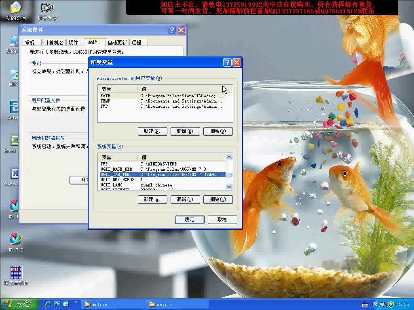Click 新建(N) to add a user variable

tap(152, 131)
